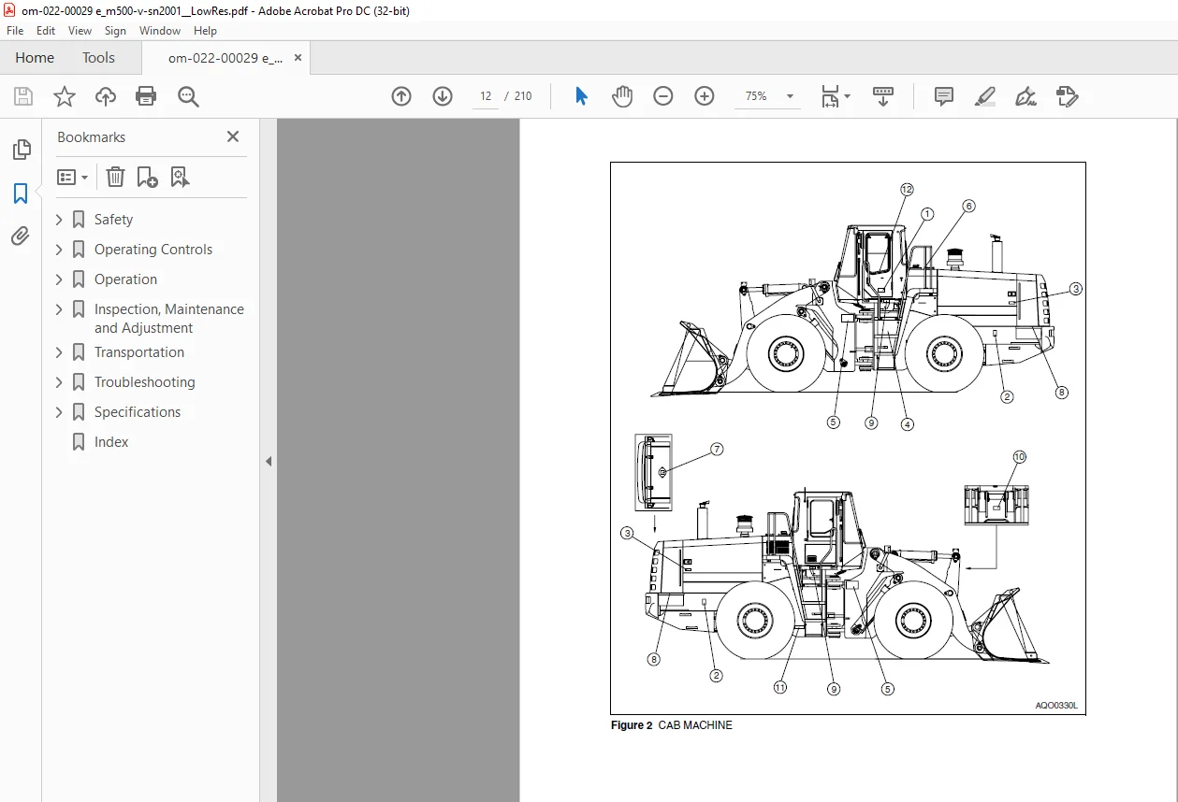Add a new bookmark
This screenshot has width=1178, height=802.
pyautogui.click(x=147, y=177)
